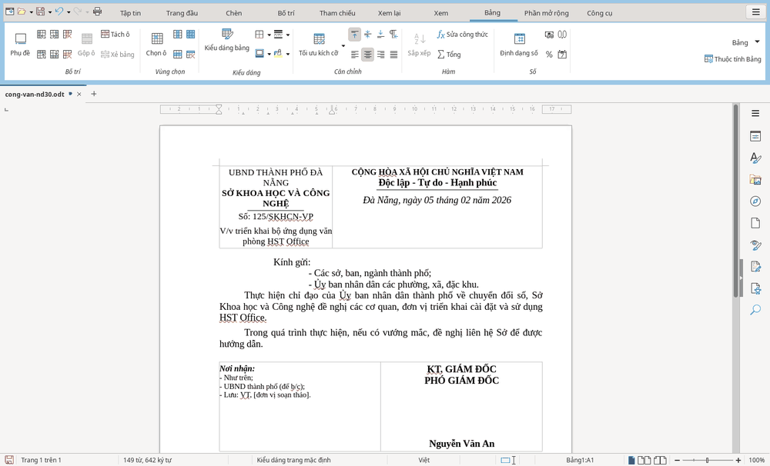770x466 pixels.
Task: Open sidebar Properties panel icon
Action: point(755,136)
